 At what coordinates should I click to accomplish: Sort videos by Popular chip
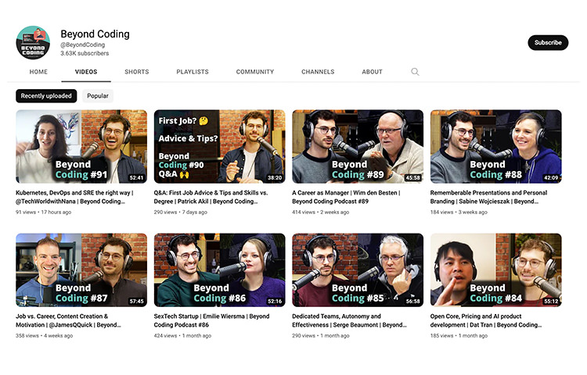98,96
